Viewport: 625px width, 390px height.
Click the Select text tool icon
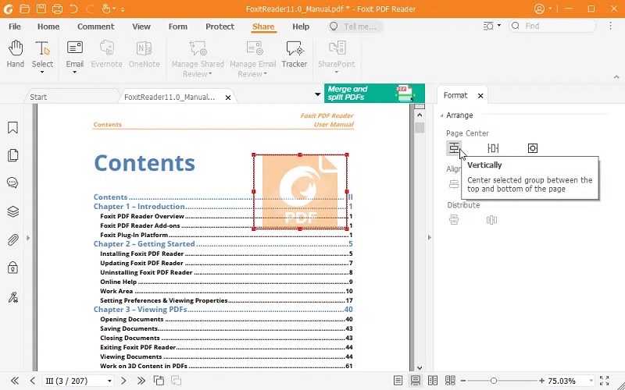click(x=42, y=49)
